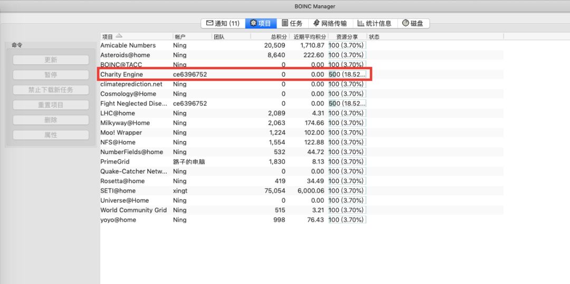Select the Quake-Catcher Netw... project row

tap(302, 171)
